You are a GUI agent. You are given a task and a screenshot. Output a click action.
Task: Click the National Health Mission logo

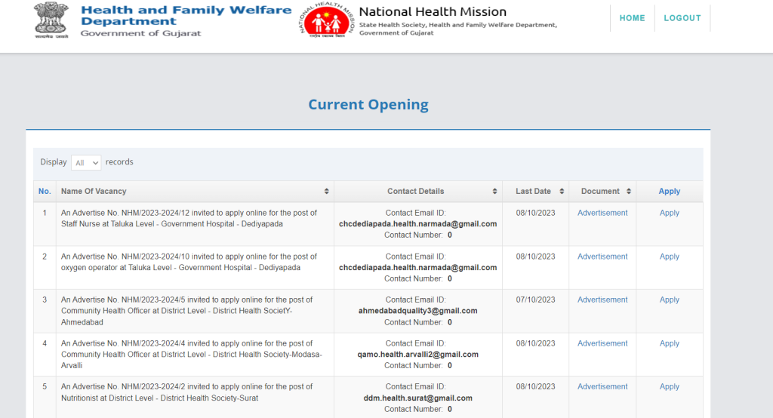[326, 23]
